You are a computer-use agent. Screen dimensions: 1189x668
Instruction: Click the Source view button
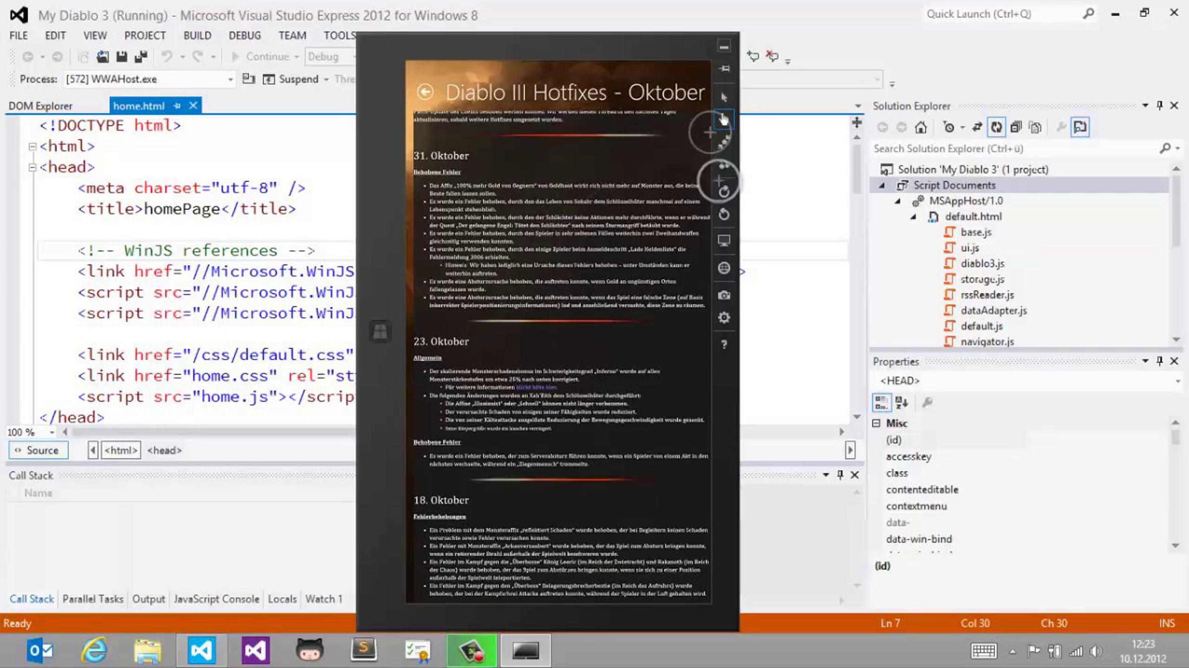click(38, 450)
